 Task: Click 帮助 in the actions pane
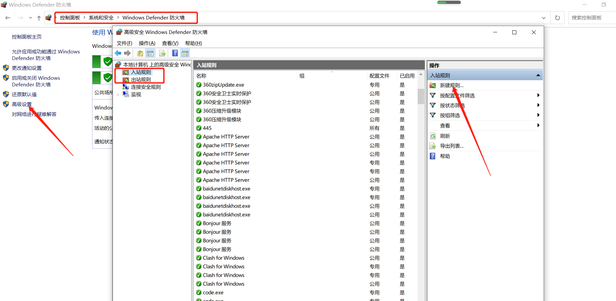point(445,156)
